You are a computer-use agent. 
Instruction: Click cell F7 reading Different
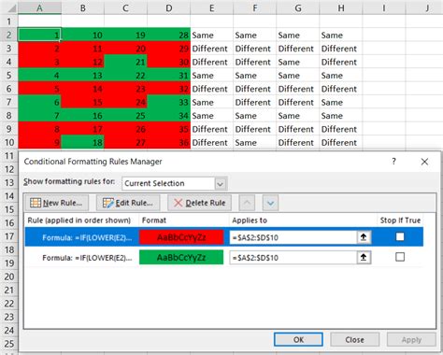coord(255,102)
